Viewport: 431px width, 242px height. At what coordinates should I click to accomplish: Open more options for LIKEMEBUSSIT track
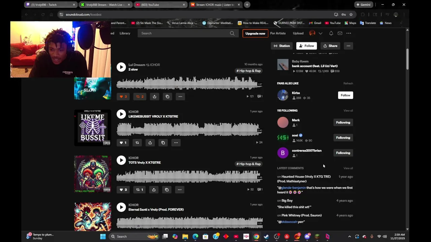[x=176, y=143]
